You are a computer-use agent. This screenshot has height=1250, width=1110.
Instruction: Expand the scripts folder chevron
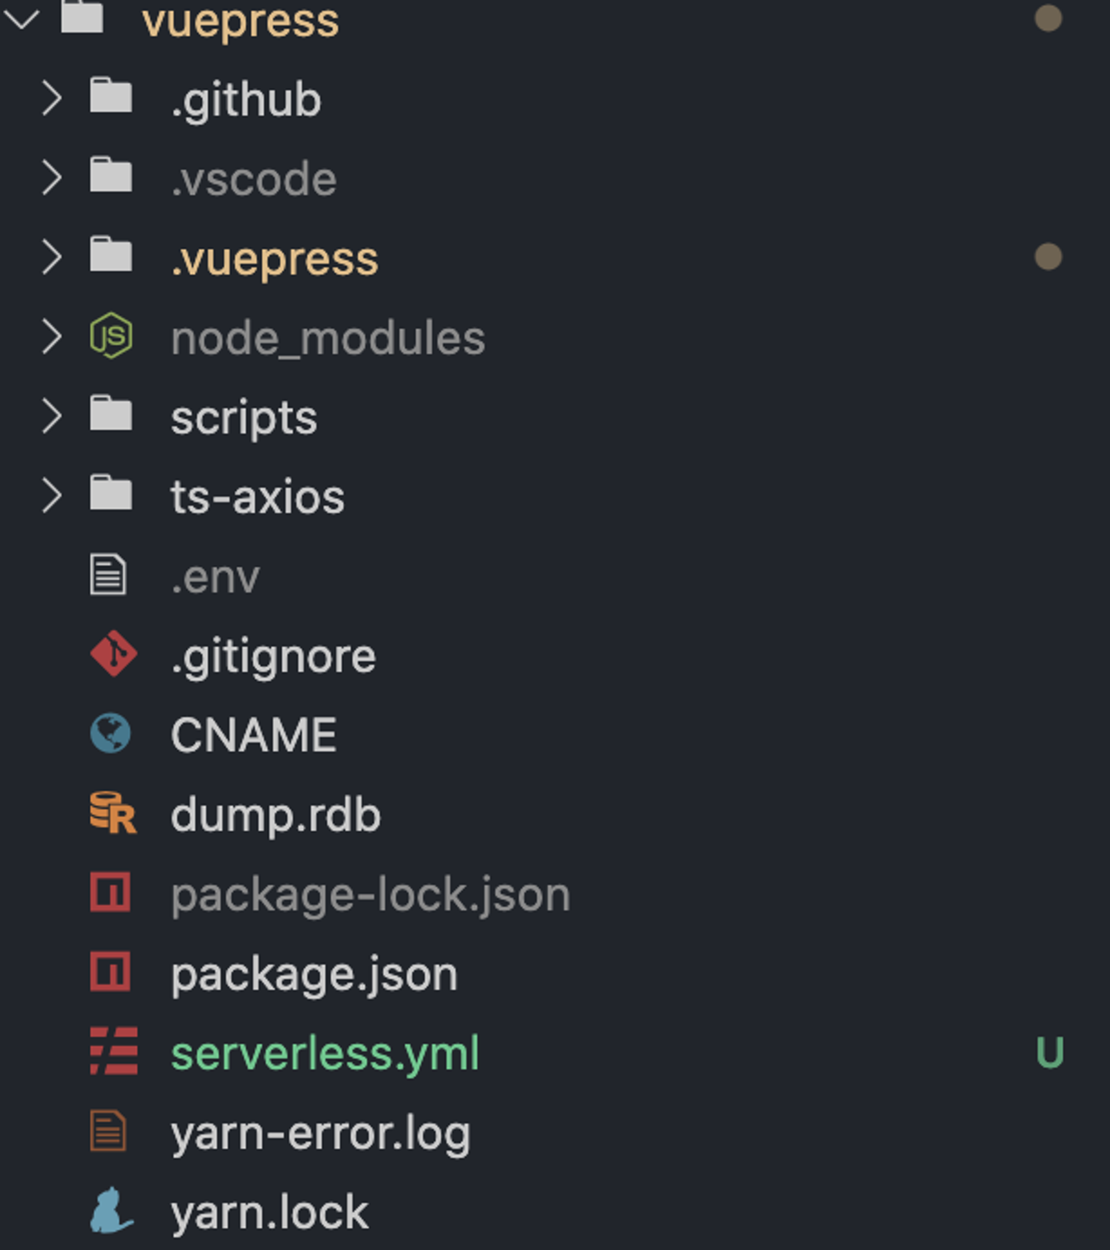[x=52, y=416]
